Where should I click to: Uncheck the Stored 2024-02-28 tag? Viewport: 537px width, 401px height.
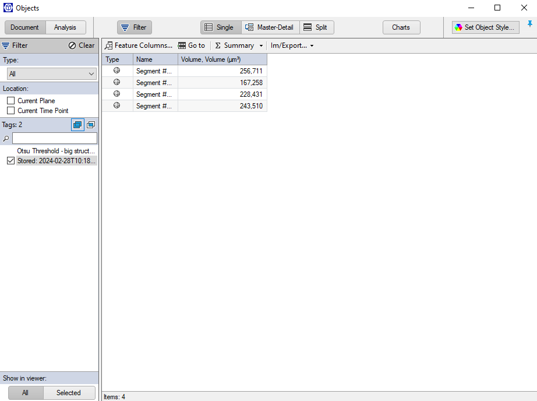click(x=10, y=160)
